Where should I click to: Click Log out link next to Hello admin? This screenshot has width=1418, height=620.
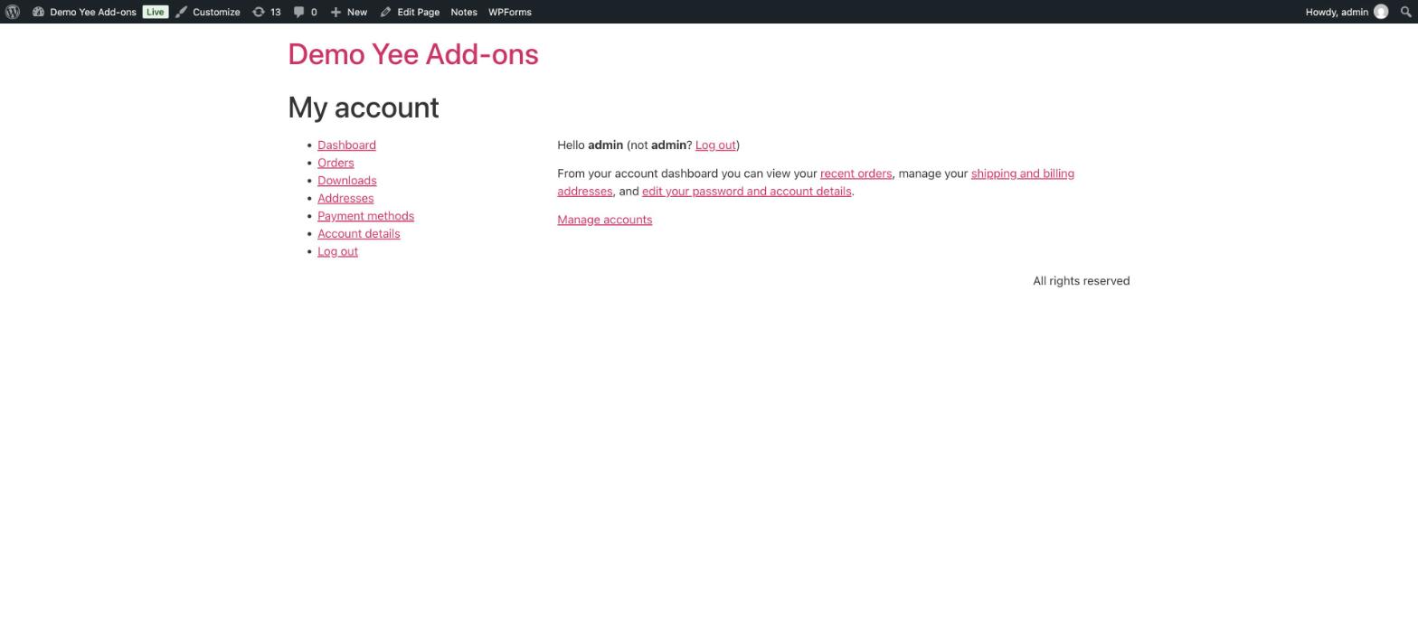715,145
